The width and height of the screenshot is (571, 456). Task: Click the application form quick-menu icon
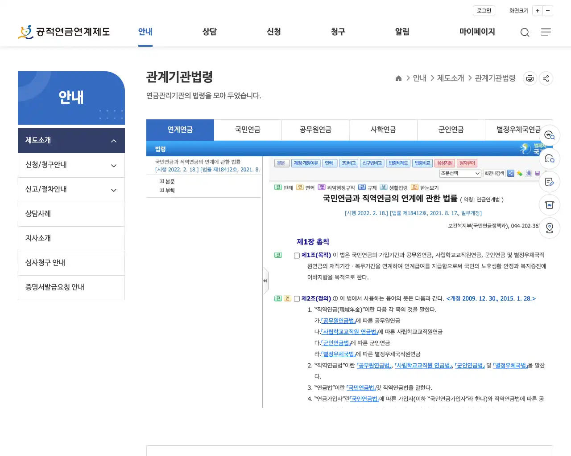(x=549, y=182)
